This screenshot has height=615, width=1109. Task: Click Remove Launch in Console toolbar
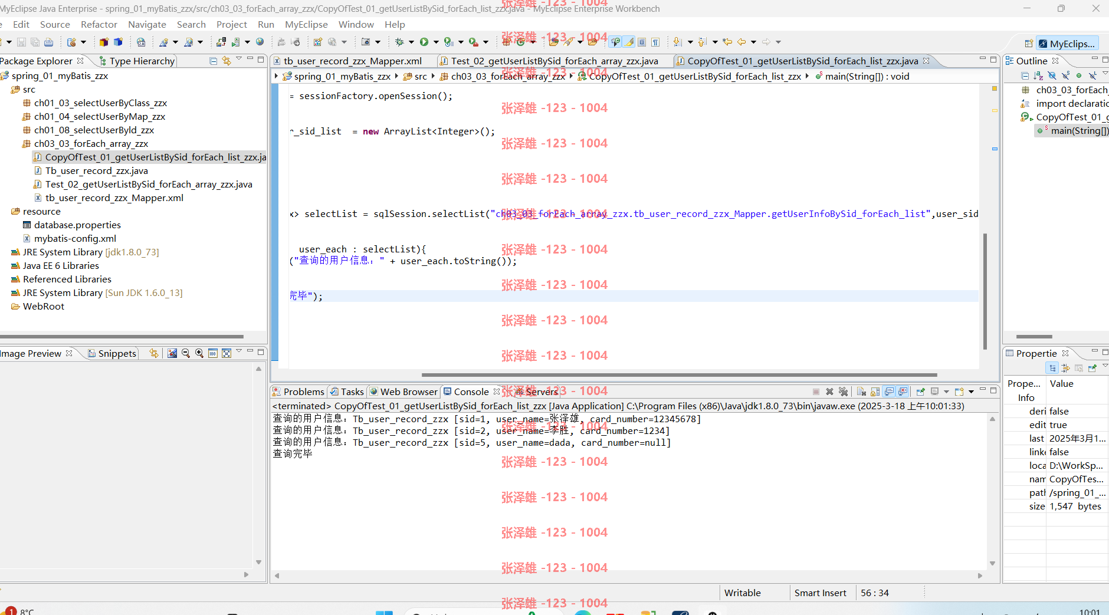pyautogui.click(x=829, y=392)
